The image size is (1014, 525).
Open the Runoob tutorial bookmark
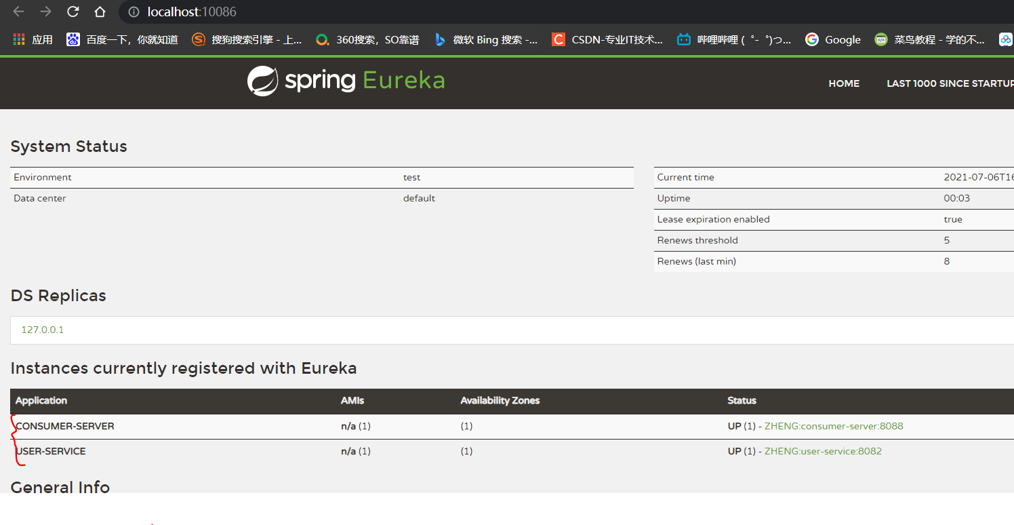pyautogui.click(x=929, y=39)
